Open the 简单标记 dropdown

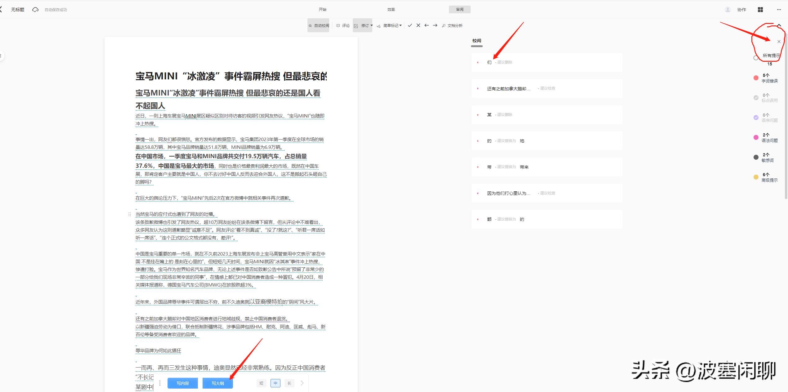coord(392,26)
